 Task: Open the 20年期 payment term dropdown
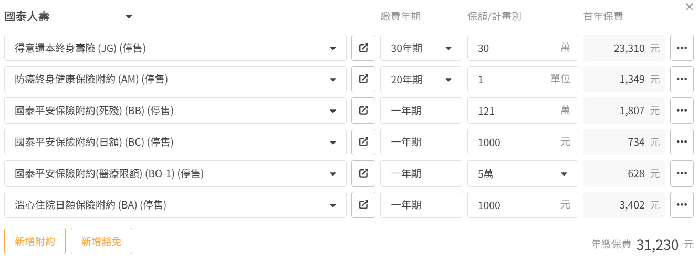421,80
